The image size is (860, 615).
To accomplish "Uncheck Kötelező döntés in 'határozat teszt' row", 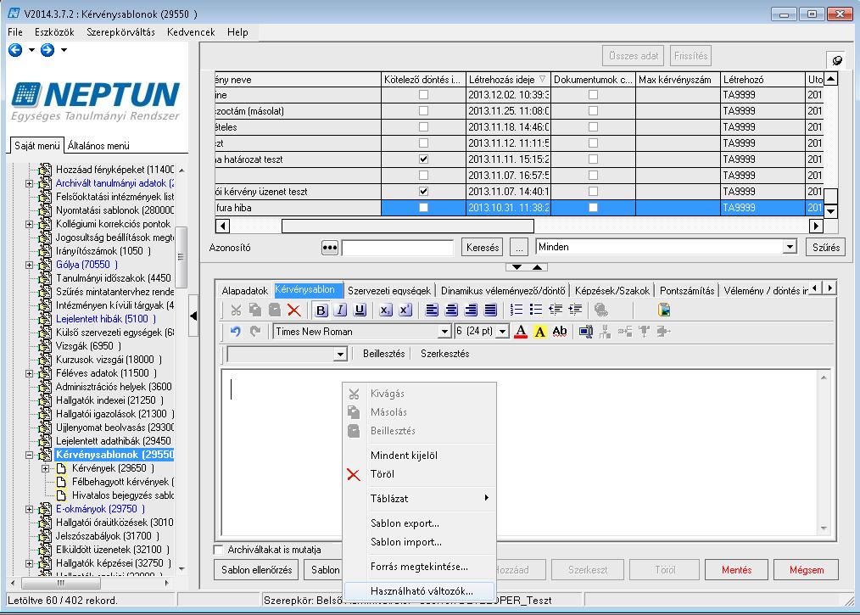I will point(423,159).
